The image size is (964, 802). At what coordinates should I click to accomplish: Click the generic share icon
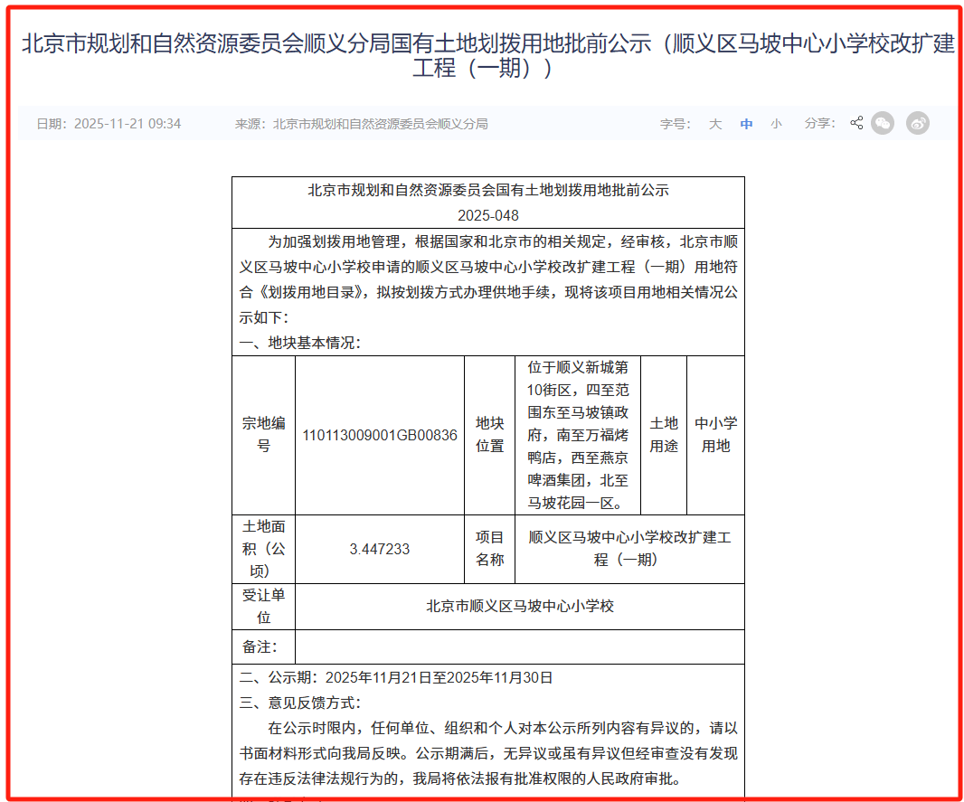(856, 123)
